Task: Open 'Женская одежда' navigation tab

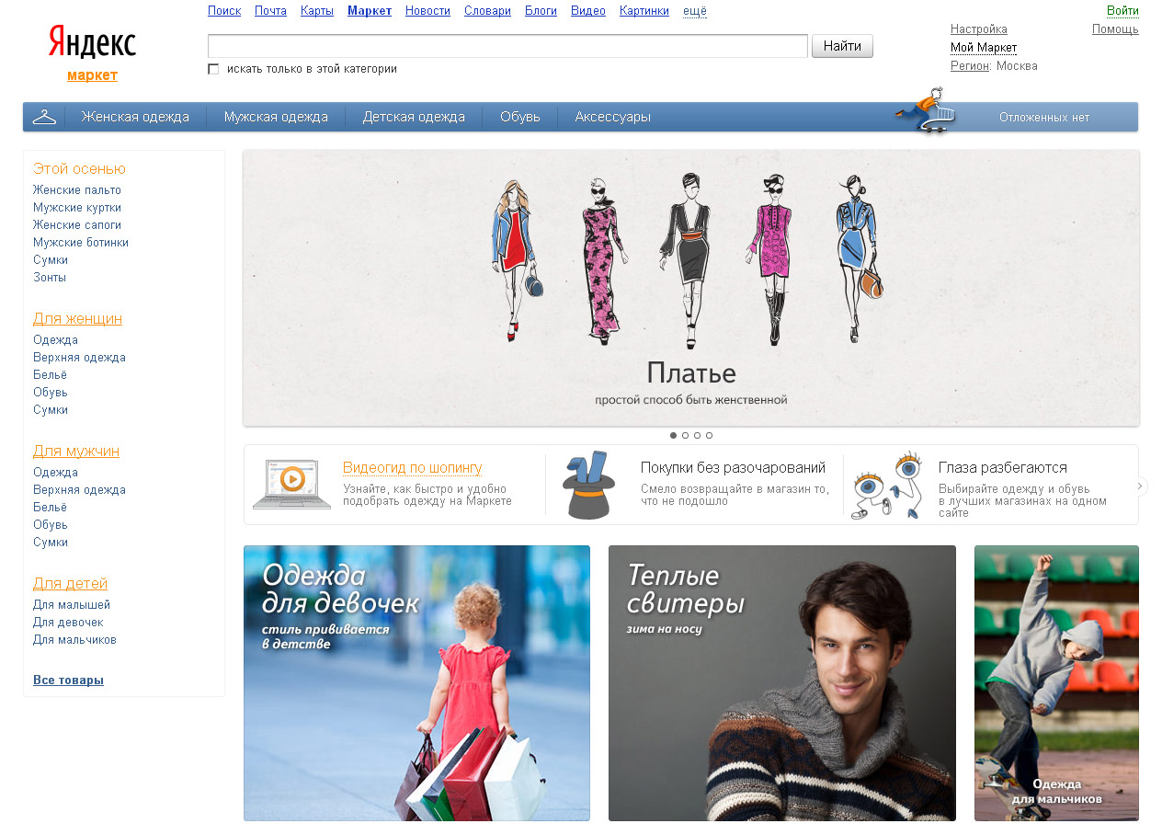Action: point(135,117)
